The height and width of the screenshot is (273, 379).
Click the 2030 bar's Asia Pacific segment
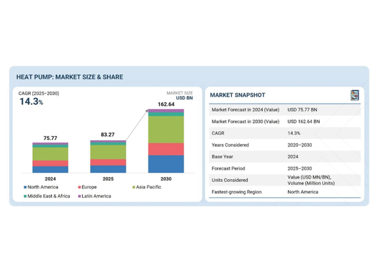[x=166, y=130]
